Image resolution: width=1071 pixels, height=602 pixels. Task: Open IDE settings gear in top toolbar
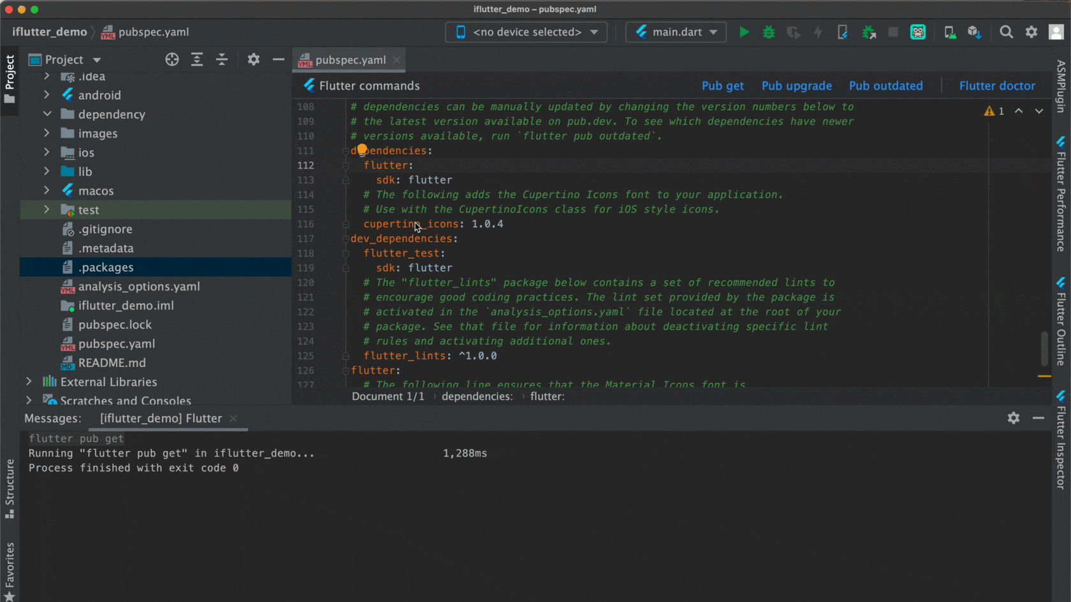tap(1031, 32)
